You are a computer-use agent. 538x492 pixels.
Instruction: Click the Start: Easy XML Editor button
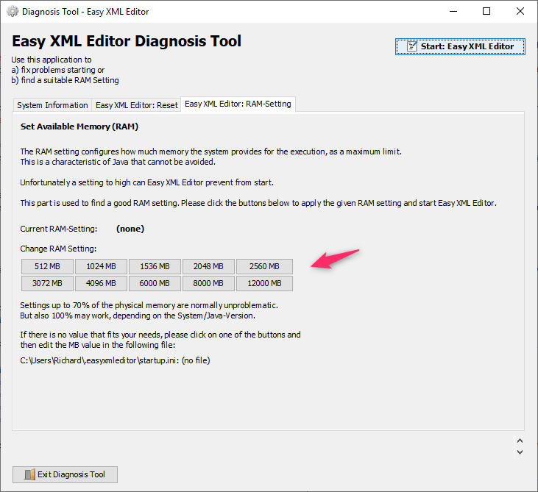461,46
